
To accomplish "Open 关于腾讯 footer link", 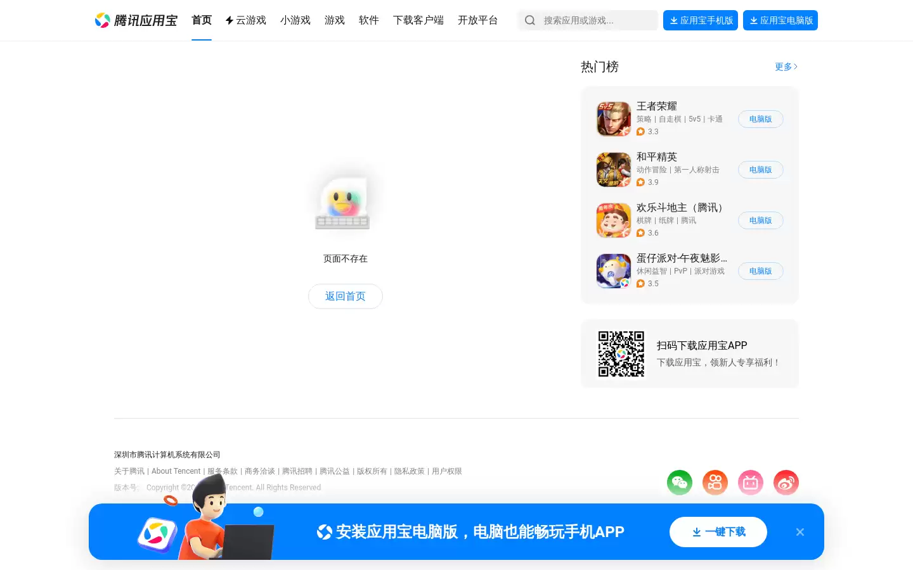I will [x=129, y=471].
